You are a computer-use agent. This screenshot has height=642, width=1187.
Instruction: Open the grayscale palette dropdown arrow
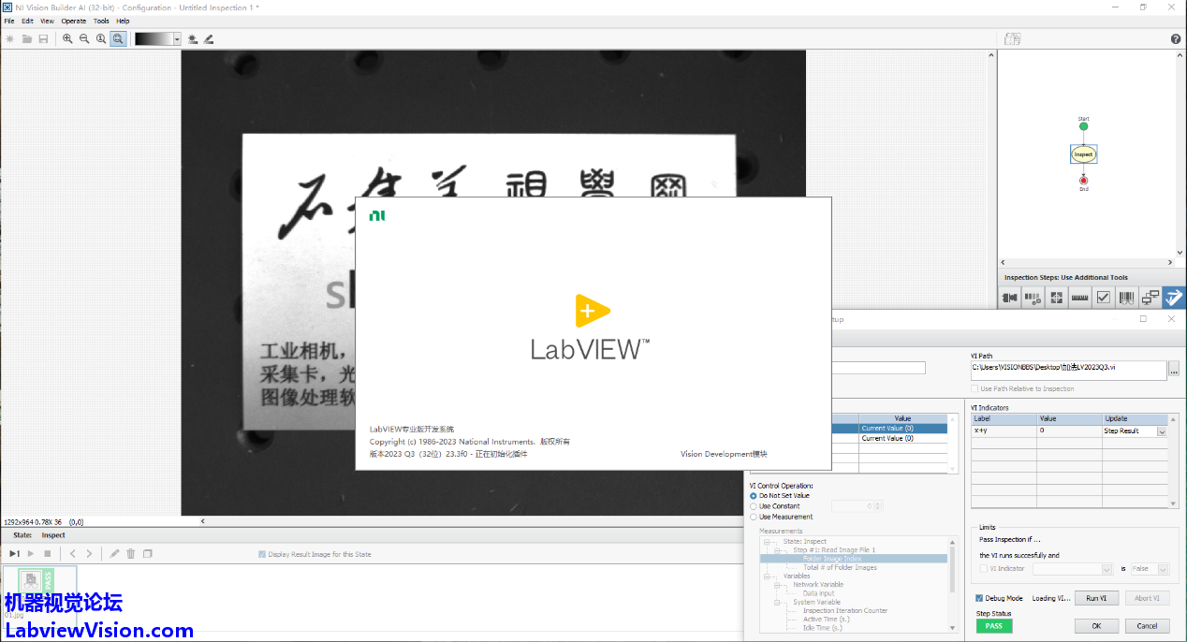[x=176, y=38]
